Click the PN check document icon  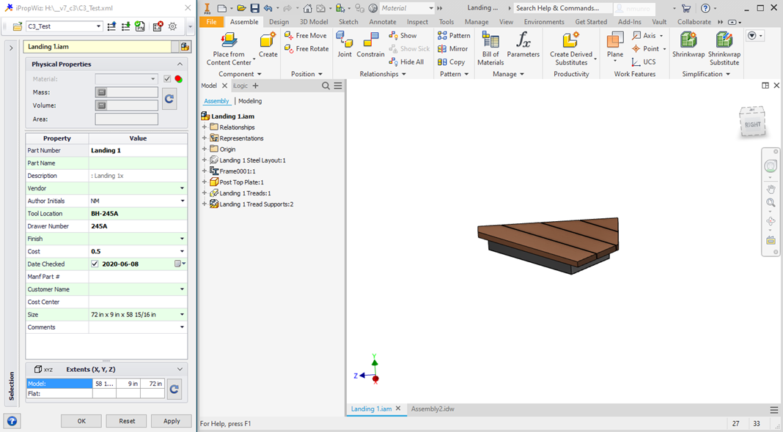pos(140,26)
